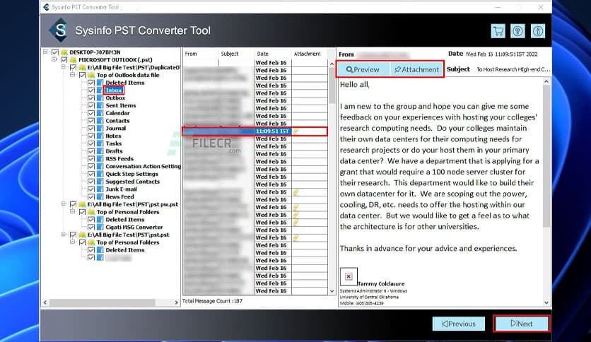Viewport: 591px width, 342px height.
Task: Click the News Feed folder icon
Action: (x=100, y=196)
